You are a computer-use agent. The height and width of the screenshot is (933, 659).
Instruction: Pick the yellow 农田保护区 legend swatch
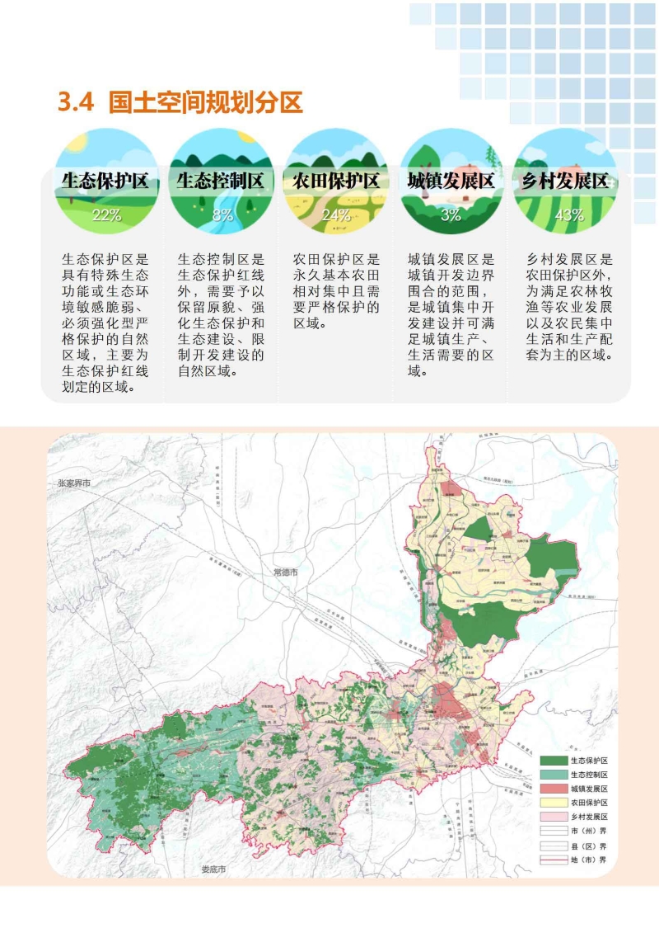click(553, 802)
